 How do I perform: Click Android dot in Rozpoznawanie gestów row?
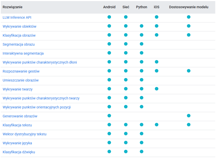pos(109,71)
